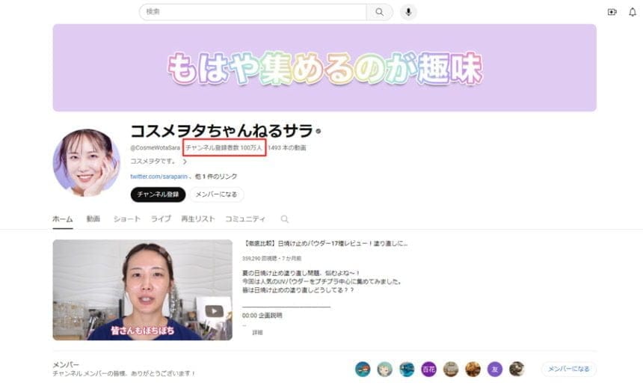
Task: Click メンバーになる button near subscribe
Action: [217, 194]
